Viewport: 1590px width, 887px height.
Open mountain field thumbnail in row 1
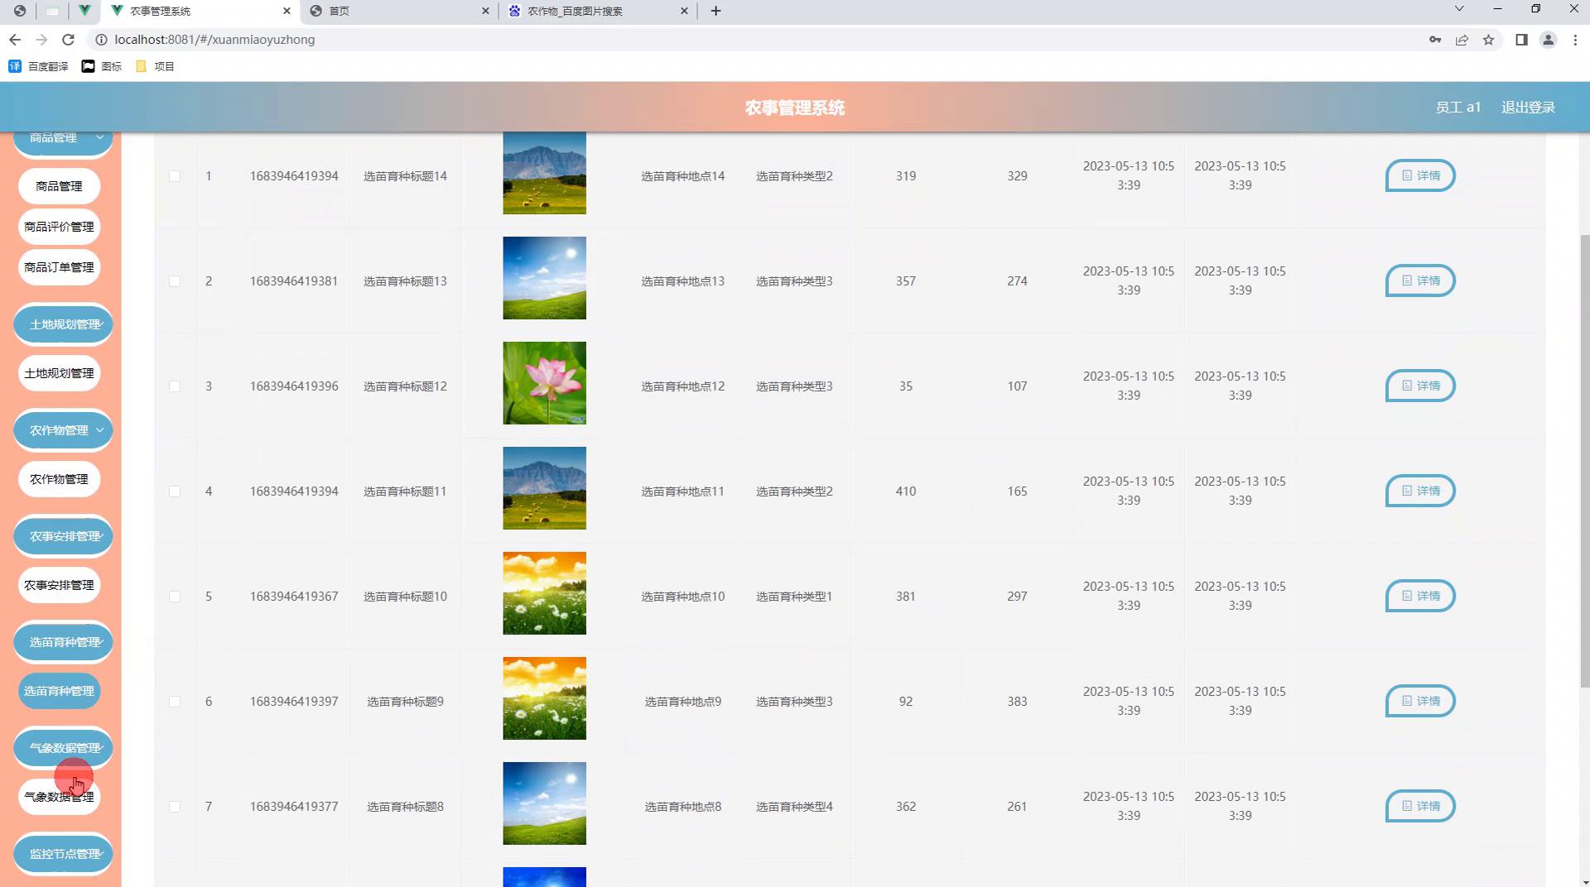coord(544,173)
